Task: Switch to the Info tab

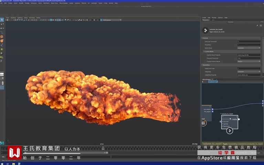Action: click(x=213, y=20)
